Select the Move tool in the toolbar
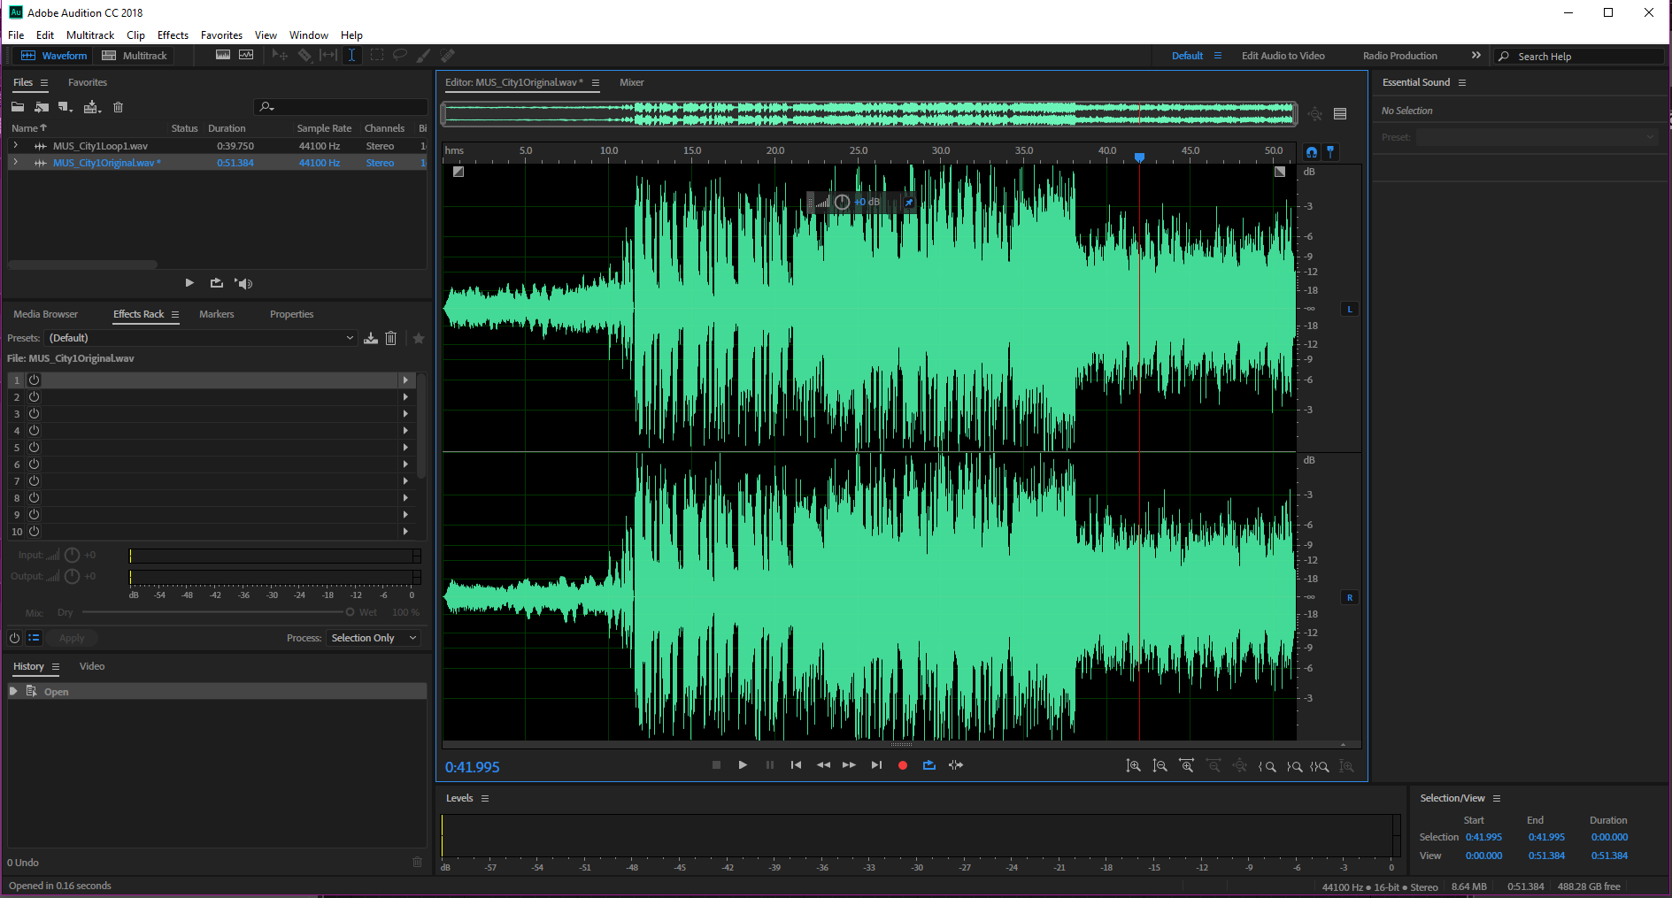This screenshot has width=1672, height=898. click(280, 55)
